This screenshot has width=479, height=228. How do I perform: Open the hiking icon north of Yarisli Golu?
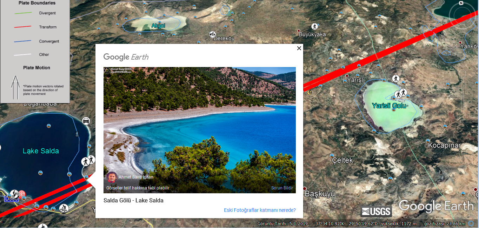(x=396, y=79)
